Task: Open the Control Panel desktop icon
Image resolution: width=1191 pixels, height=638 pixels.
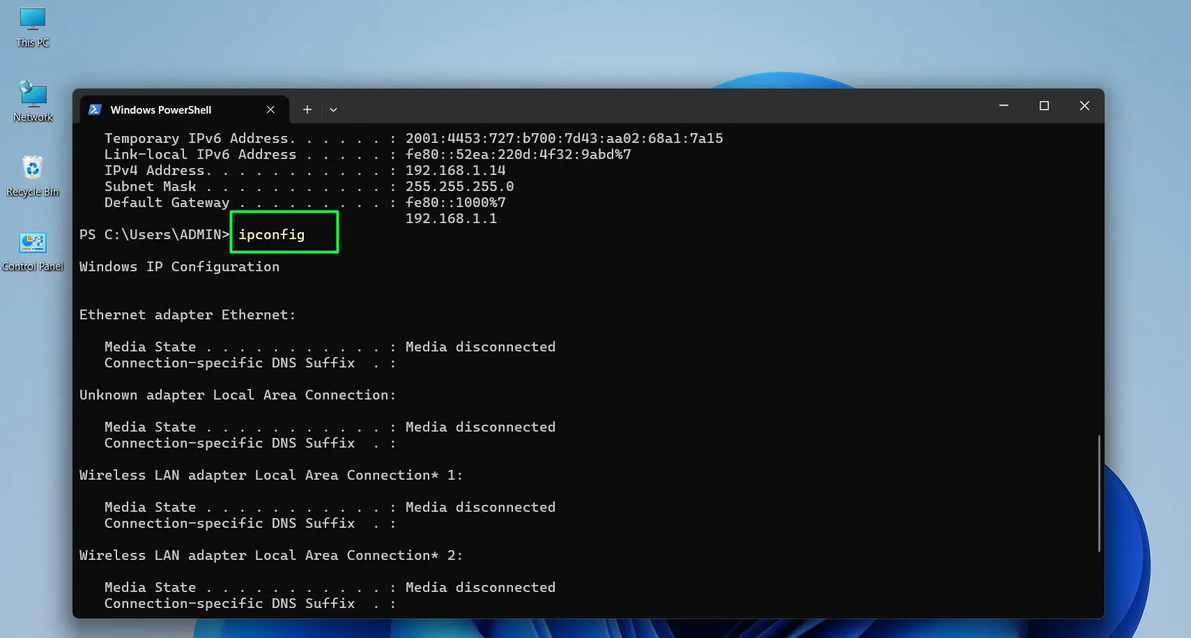Action: (32, 251)
